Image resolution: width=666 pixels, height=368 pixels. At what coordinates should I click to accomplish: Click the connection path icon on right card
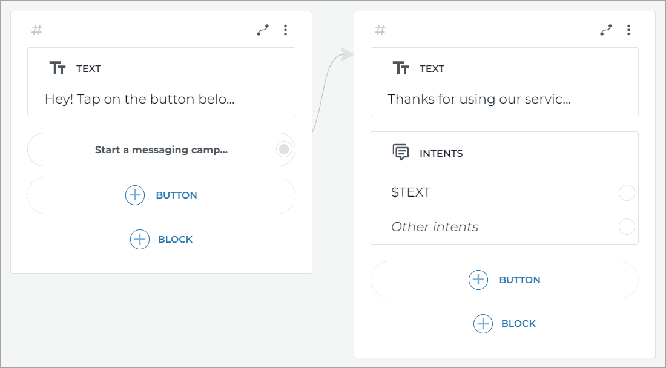[x=606, y=30]
